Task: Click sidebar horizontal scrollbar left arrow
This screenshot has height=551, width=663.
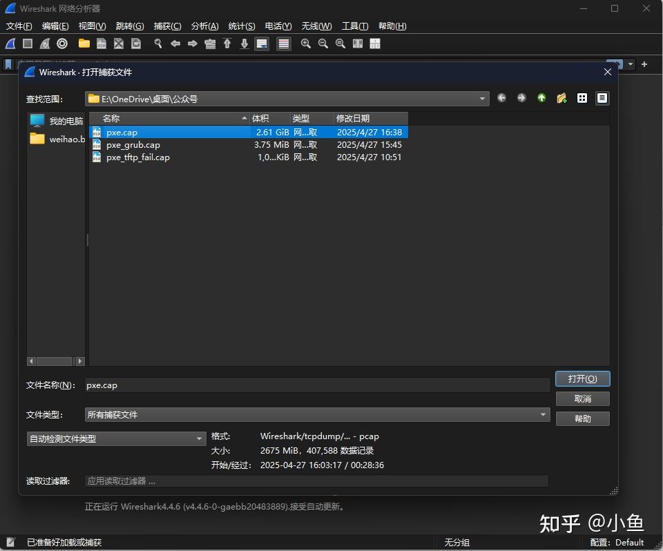Action: pyautogui.click(x=31, y=361)
